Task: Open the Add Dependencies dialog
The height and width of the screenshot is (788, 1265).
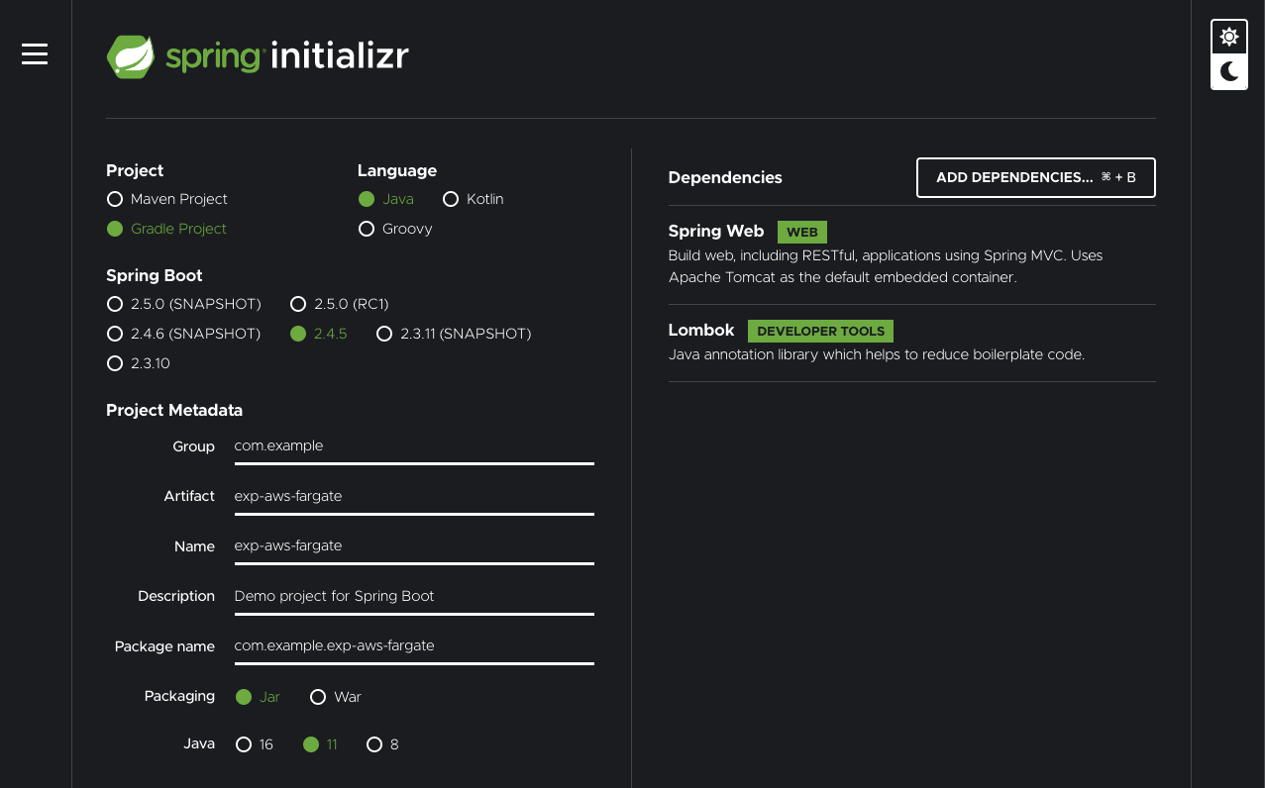Action: tap(1036, 178)
